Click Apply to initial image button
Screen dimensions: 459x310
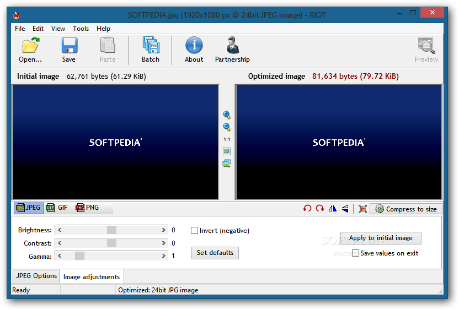click(381, 238)
